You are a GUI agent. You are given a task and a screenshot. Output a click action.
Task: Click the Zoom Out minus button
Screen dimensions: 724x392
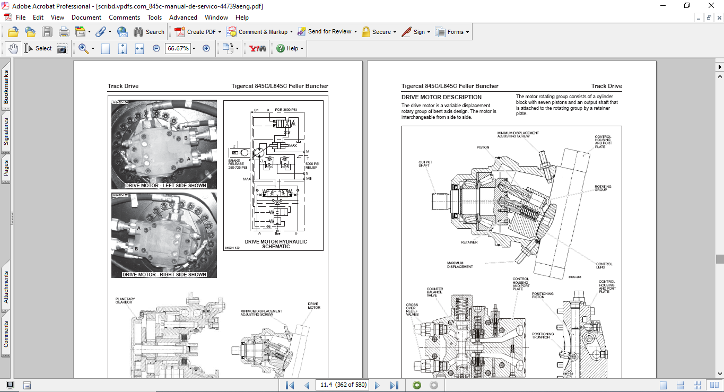tap(156, 48)
